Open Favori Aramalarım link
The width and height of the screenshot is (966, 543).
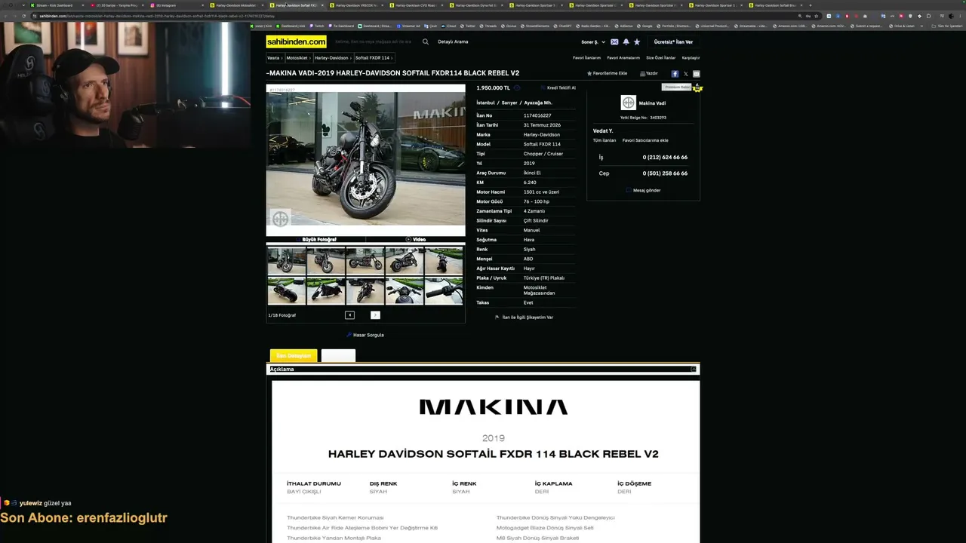point(623,58)
